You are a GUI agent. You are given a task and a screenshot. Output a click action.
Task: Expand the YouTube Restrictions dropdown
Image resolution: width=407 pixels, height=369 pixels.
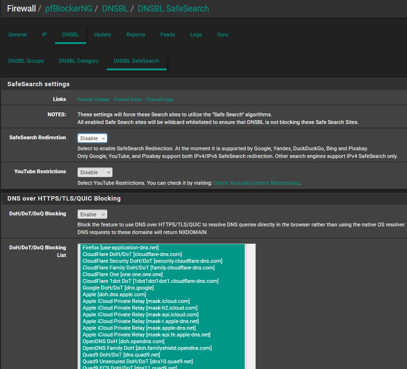tap(95, 172)
